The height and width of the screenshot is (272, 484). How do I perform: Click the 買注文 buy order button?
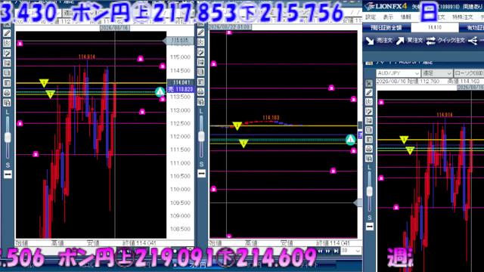[x=409, y=40]
